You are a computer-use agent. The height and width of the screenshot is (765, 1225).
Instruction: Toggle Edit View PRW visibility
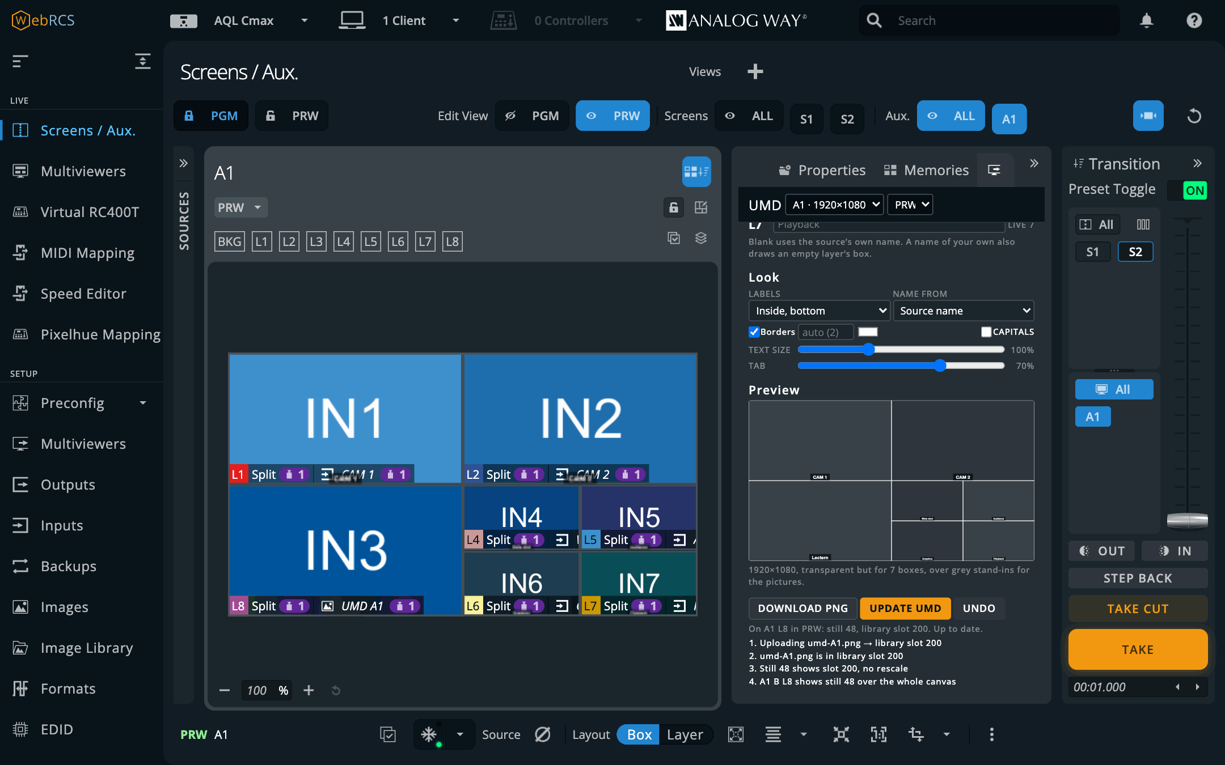coord(612,116)
